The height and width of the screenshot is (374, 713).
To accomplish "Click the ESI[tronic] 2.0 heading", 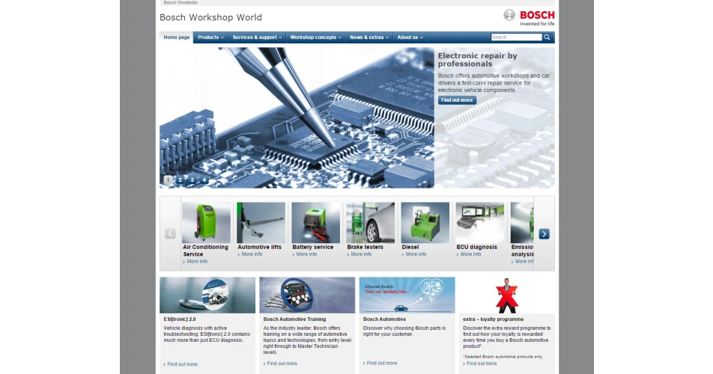I will pyautogui.click(x=180, y=319).
